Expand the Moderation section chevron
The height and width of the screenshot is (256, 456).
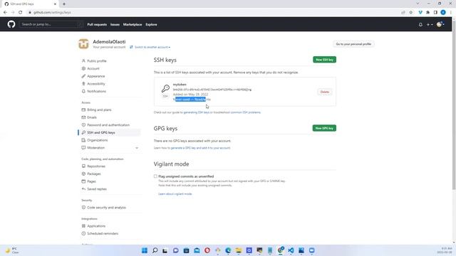137,148
